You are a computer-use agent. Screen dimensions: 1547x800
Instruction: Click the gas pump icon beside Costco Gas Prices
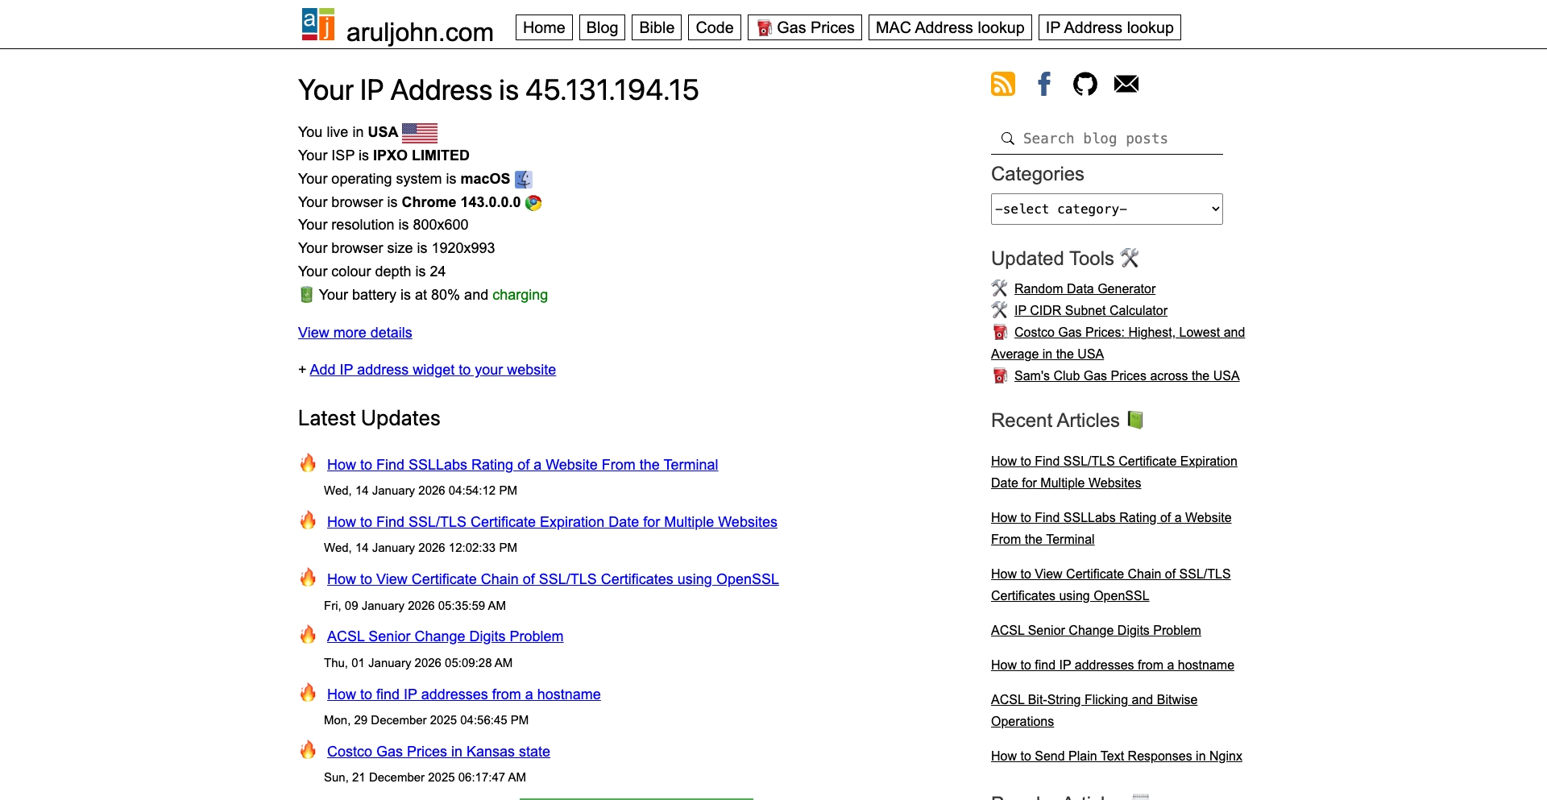click(x=999, y=332)
